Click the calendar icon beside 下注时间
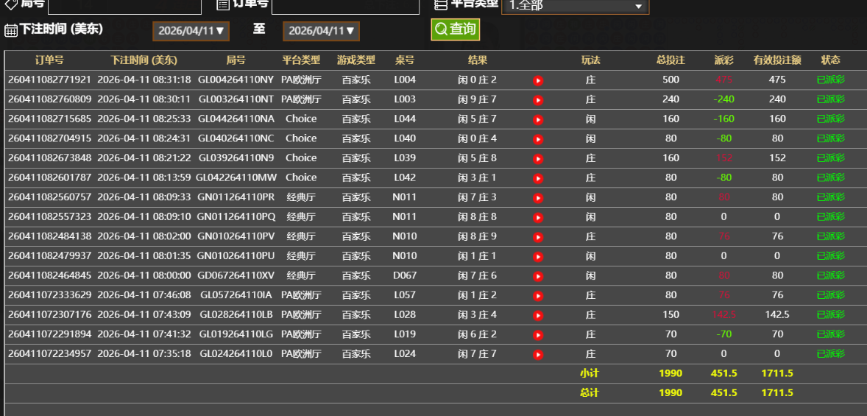 point(11,30)
